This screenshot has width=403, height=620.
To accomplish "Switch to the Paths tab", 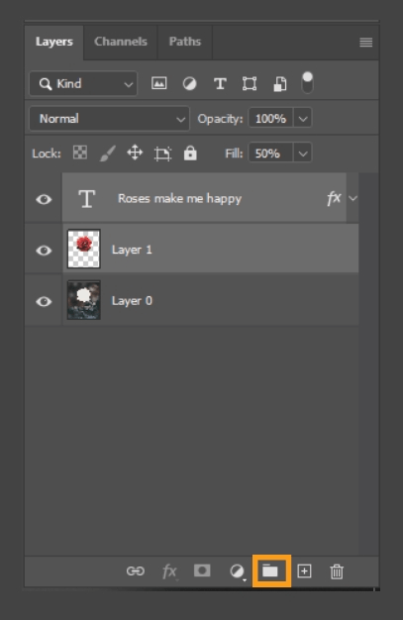I will pos(185,42).
